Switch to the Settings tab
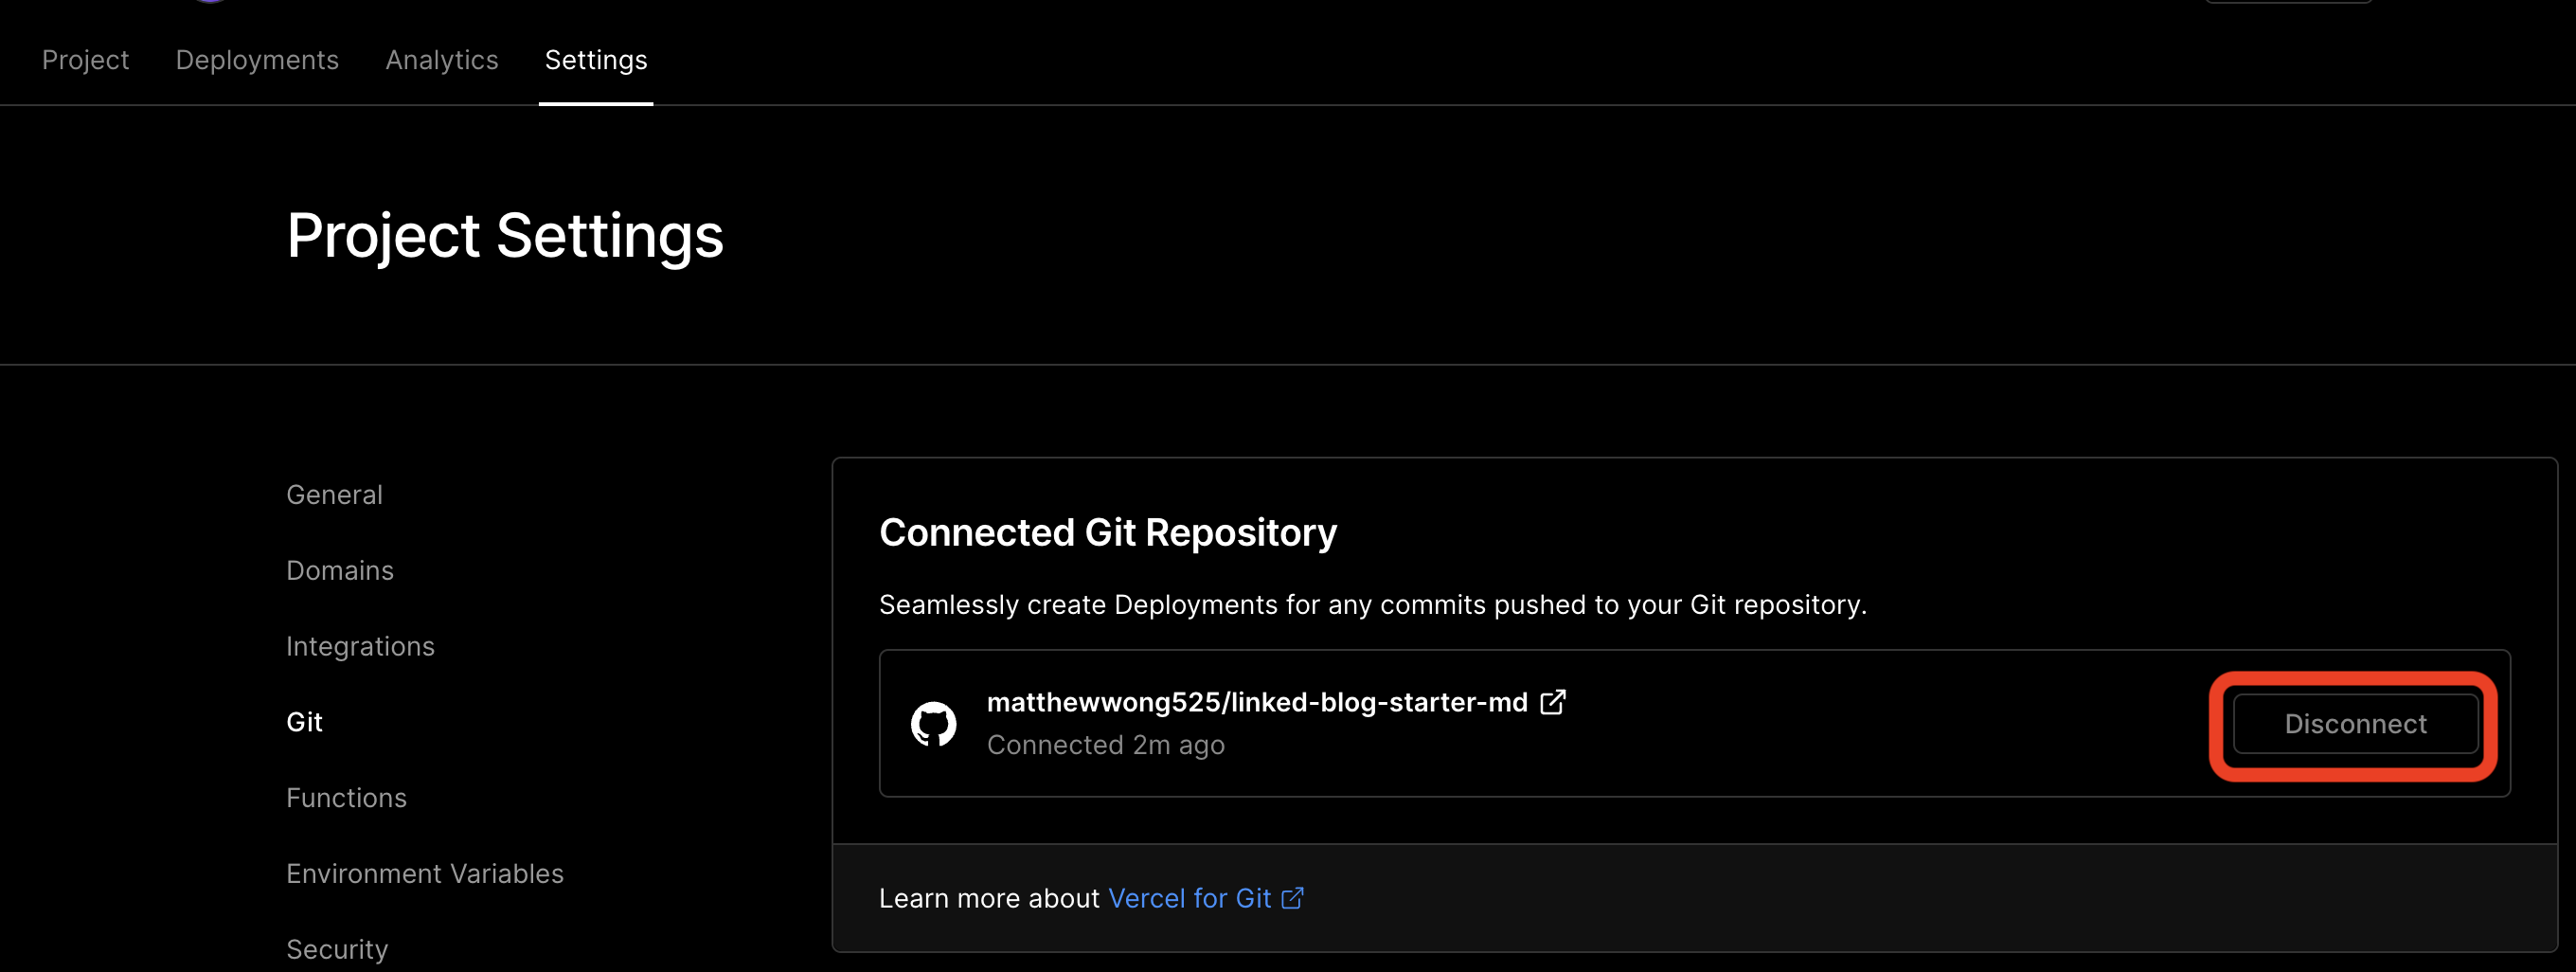The width and height of the screenshot is (2576, 972). 595,60
